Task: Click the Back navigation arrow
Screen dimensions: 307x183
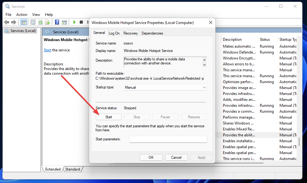Action: (6, 22)
